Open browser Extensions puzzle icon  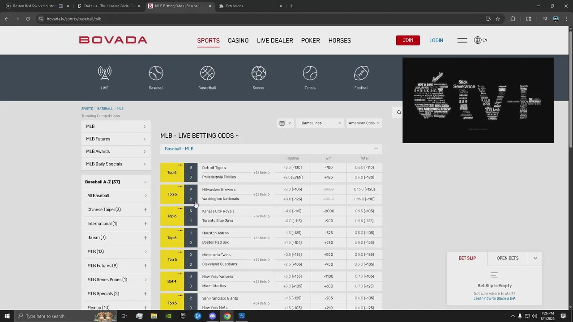click(513, 19)
